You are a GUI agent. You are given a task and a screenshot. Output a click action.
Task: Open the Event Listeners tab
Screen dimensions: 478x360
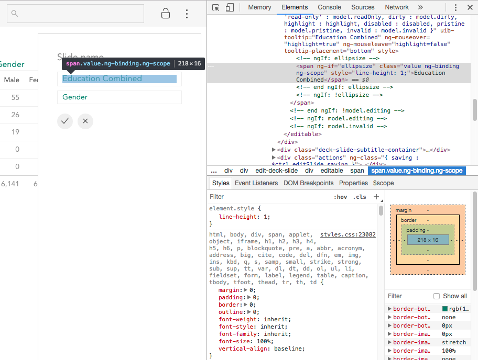point(256,183)
